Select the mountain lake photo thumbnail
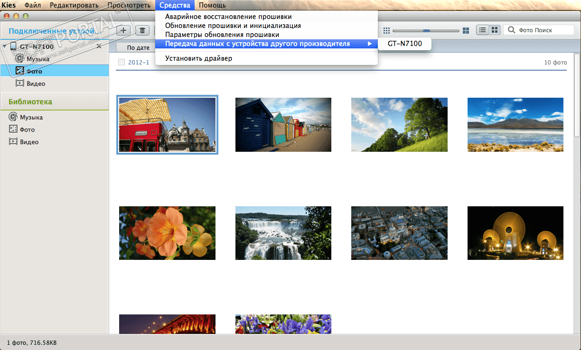The height and width of the screenshot is (350, 581). tap(515, 125)
